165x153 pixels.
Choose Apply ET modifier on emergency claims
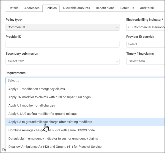[x=37, y=89]
